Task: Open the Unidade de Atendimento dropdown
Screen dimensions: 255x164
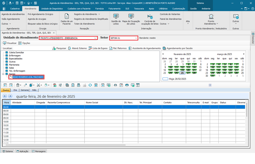Action: 95,38
